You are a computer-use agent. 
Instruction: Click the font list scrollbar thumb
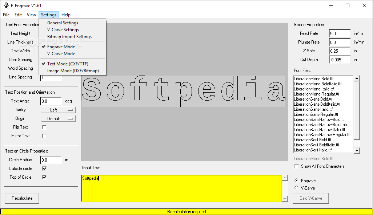pyautogui.click(x=357, y=110)
